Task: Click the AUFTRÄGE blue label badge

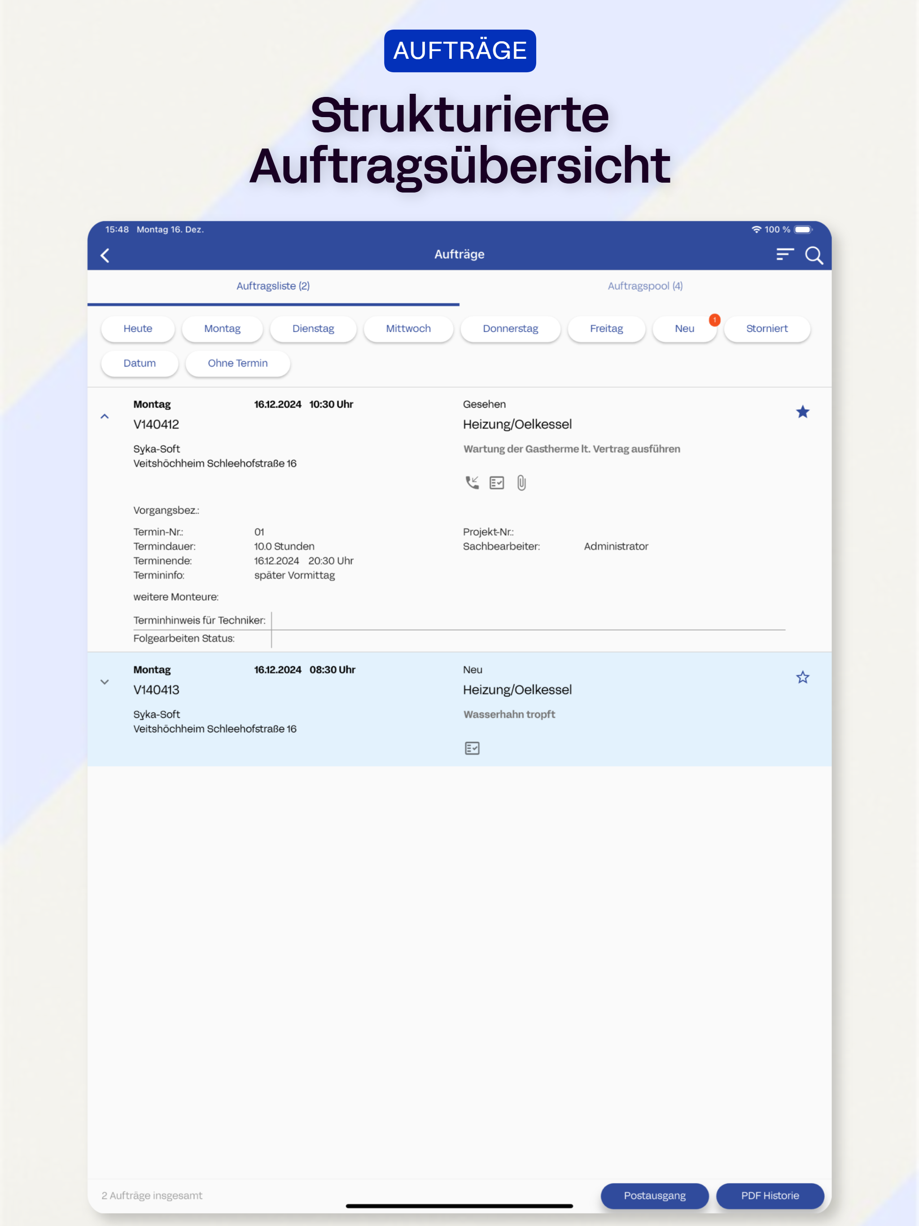Action: click(460, 50)
